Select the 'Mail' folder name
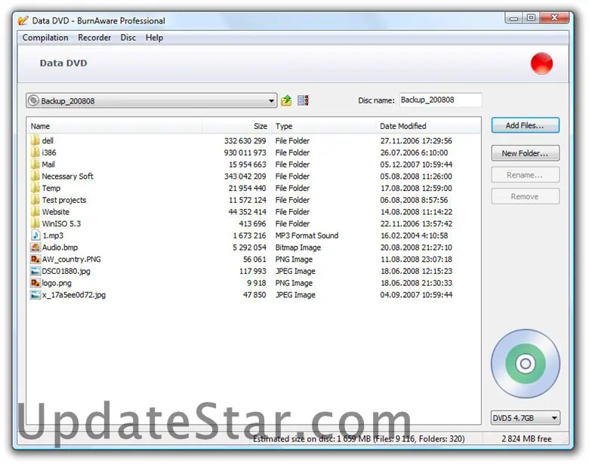 [x=48, y=164]
